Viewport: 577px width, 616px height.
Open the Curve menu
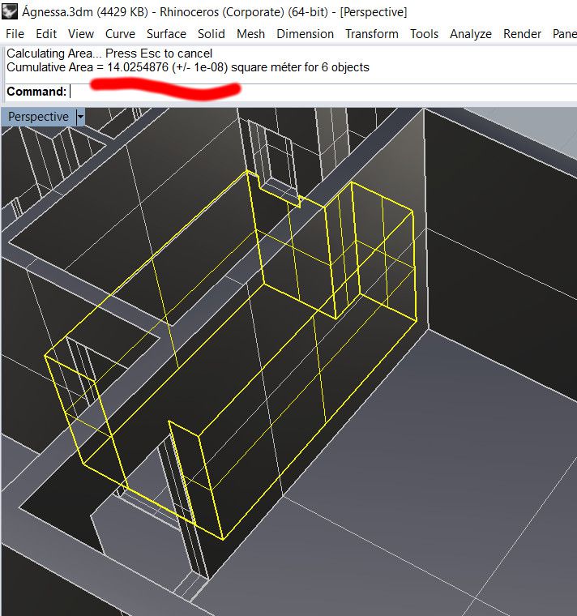click(120, 34)
